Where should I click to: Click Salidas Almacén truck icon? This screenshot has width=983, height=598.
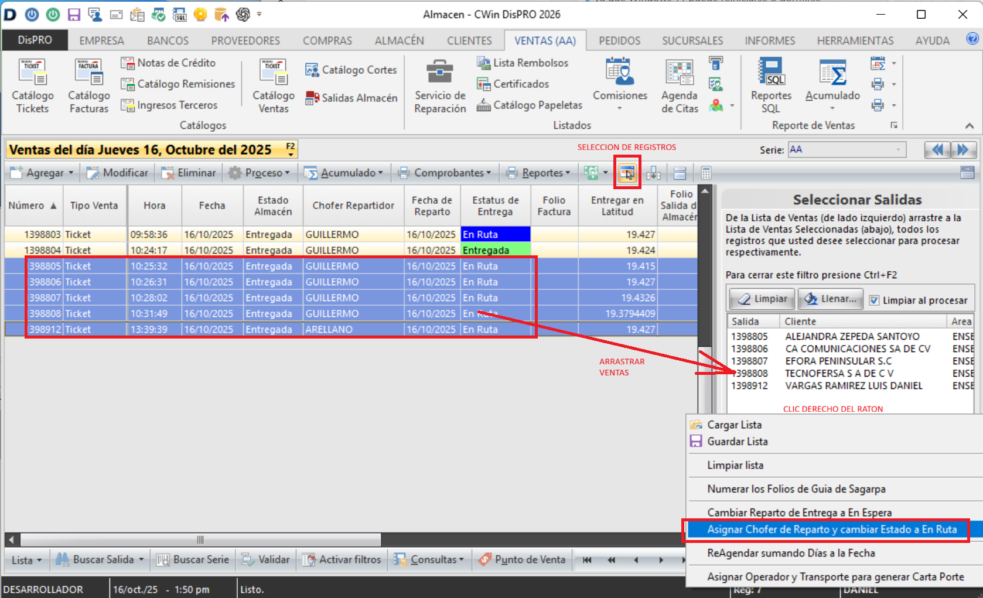[312, 98]
